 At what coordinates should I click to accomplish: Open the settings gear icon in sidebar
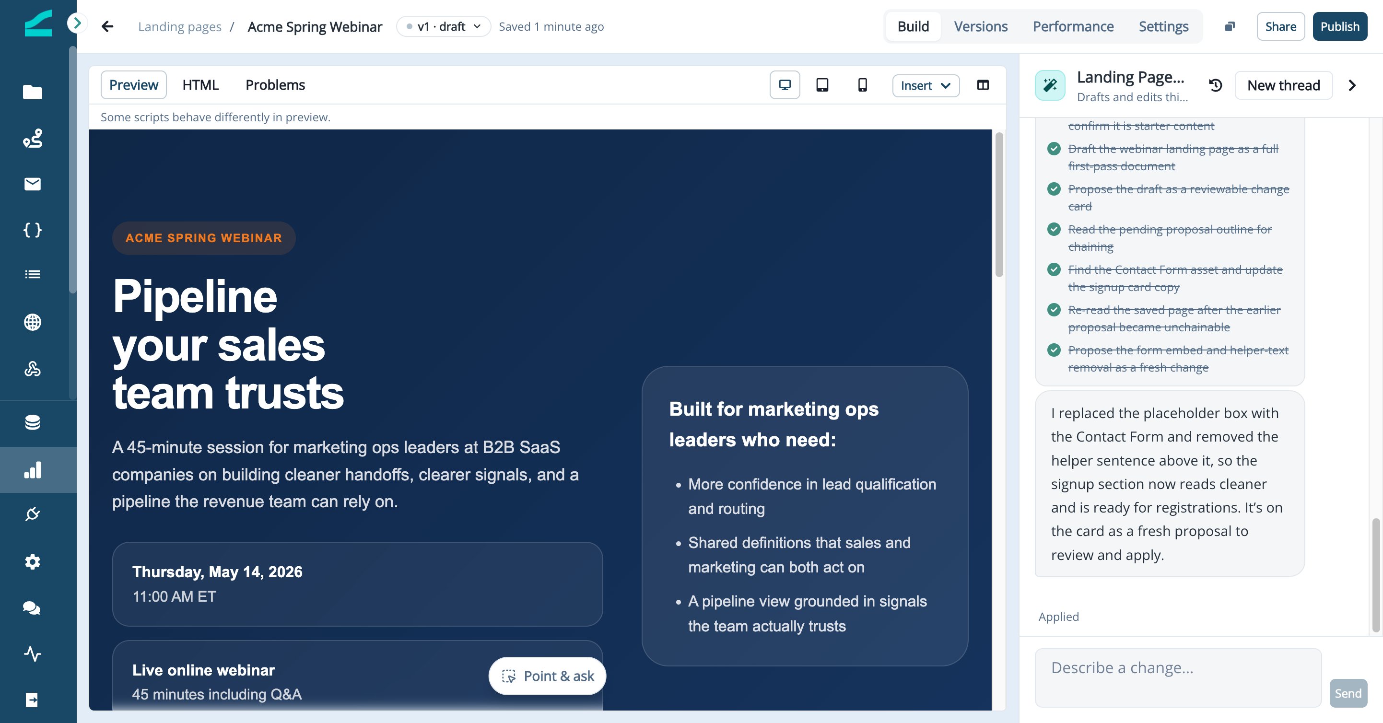(33, 562)
